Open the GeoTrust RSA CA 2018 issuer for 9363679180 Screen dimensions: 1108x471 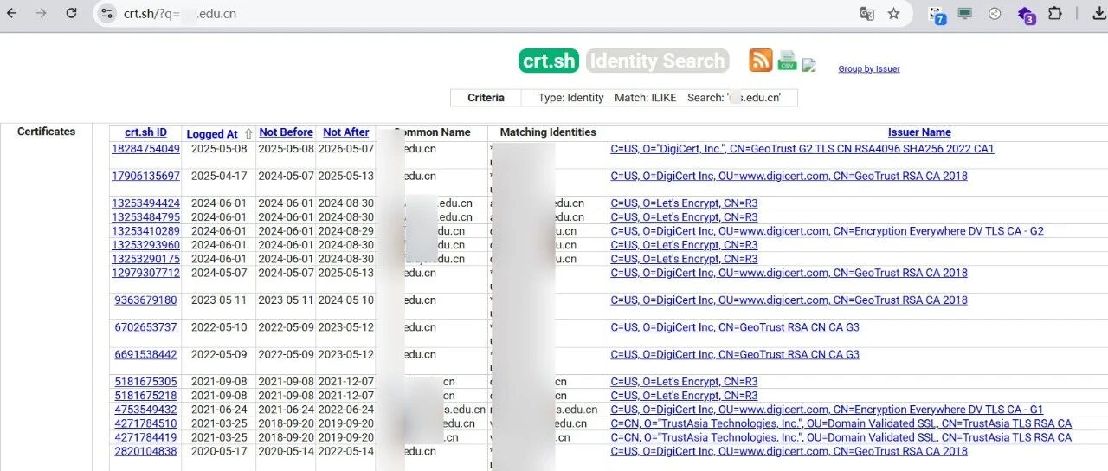tap(789, 300)
